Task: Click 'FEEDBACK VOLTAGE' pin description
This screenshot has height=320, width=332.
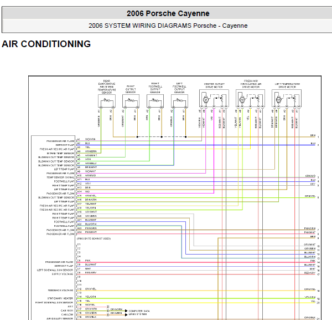Action: pyautogui.click(x=60, y=290)
